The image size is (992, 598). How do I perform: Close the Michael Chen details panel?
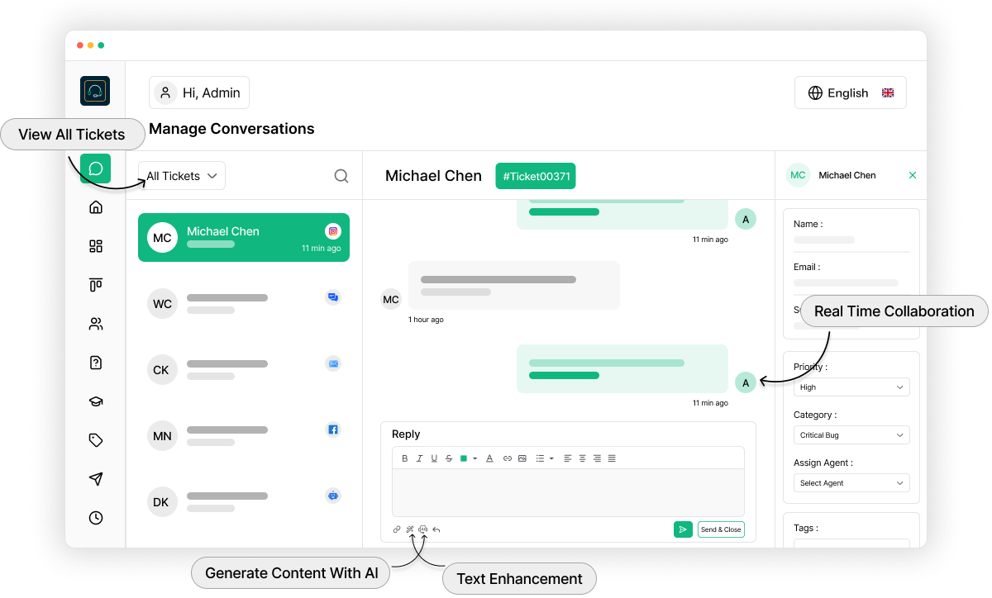pyautogui.click(x=913, y=175)
